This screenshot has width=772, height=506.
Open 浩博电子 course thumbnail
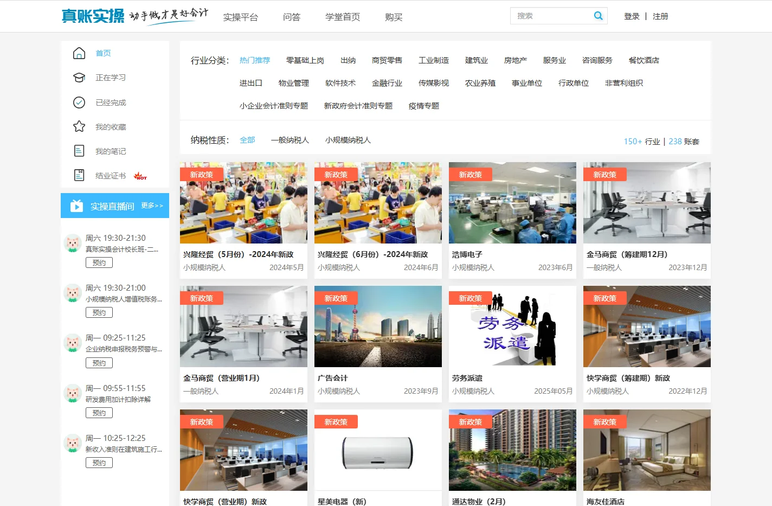pyautogui.click(x=512, y=203)
